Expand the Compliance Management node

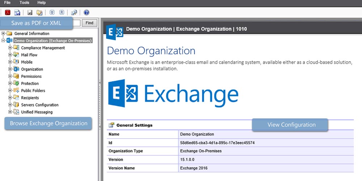[x=10, y=48]
